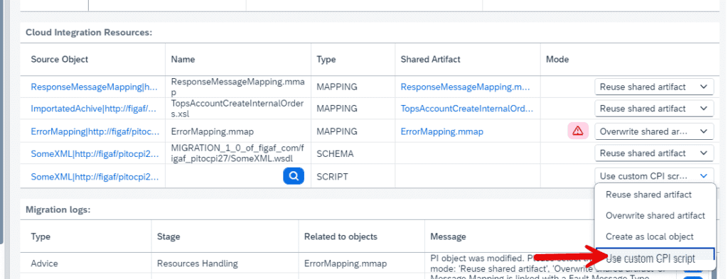This screenshot has height=279, width=728.
Task: Open the TopsAccountCreateInternalOrd... shared artifact link
Action: coord(467,109)
